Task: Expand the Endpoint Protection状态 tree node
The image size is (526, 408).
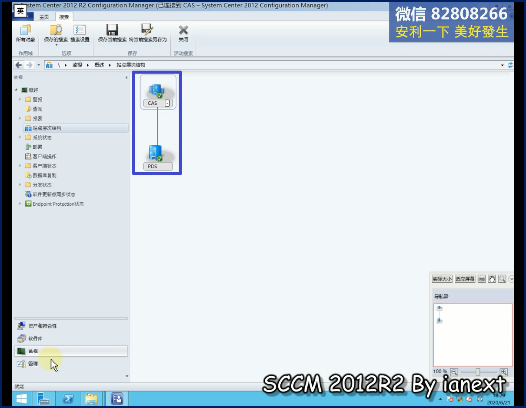Action: coord(20,204)
